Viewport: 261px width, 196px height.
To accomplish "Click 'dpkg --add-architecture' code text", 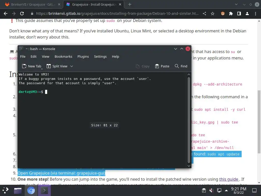I will pyautogui.click(x=218, y=84).
